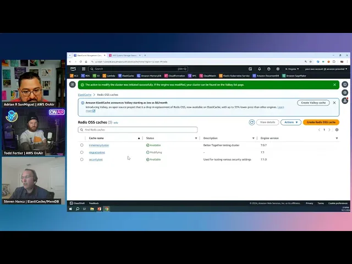
Task: Open the clock icon on right edge
Action: pyautogui.click(x=345, y=93)
